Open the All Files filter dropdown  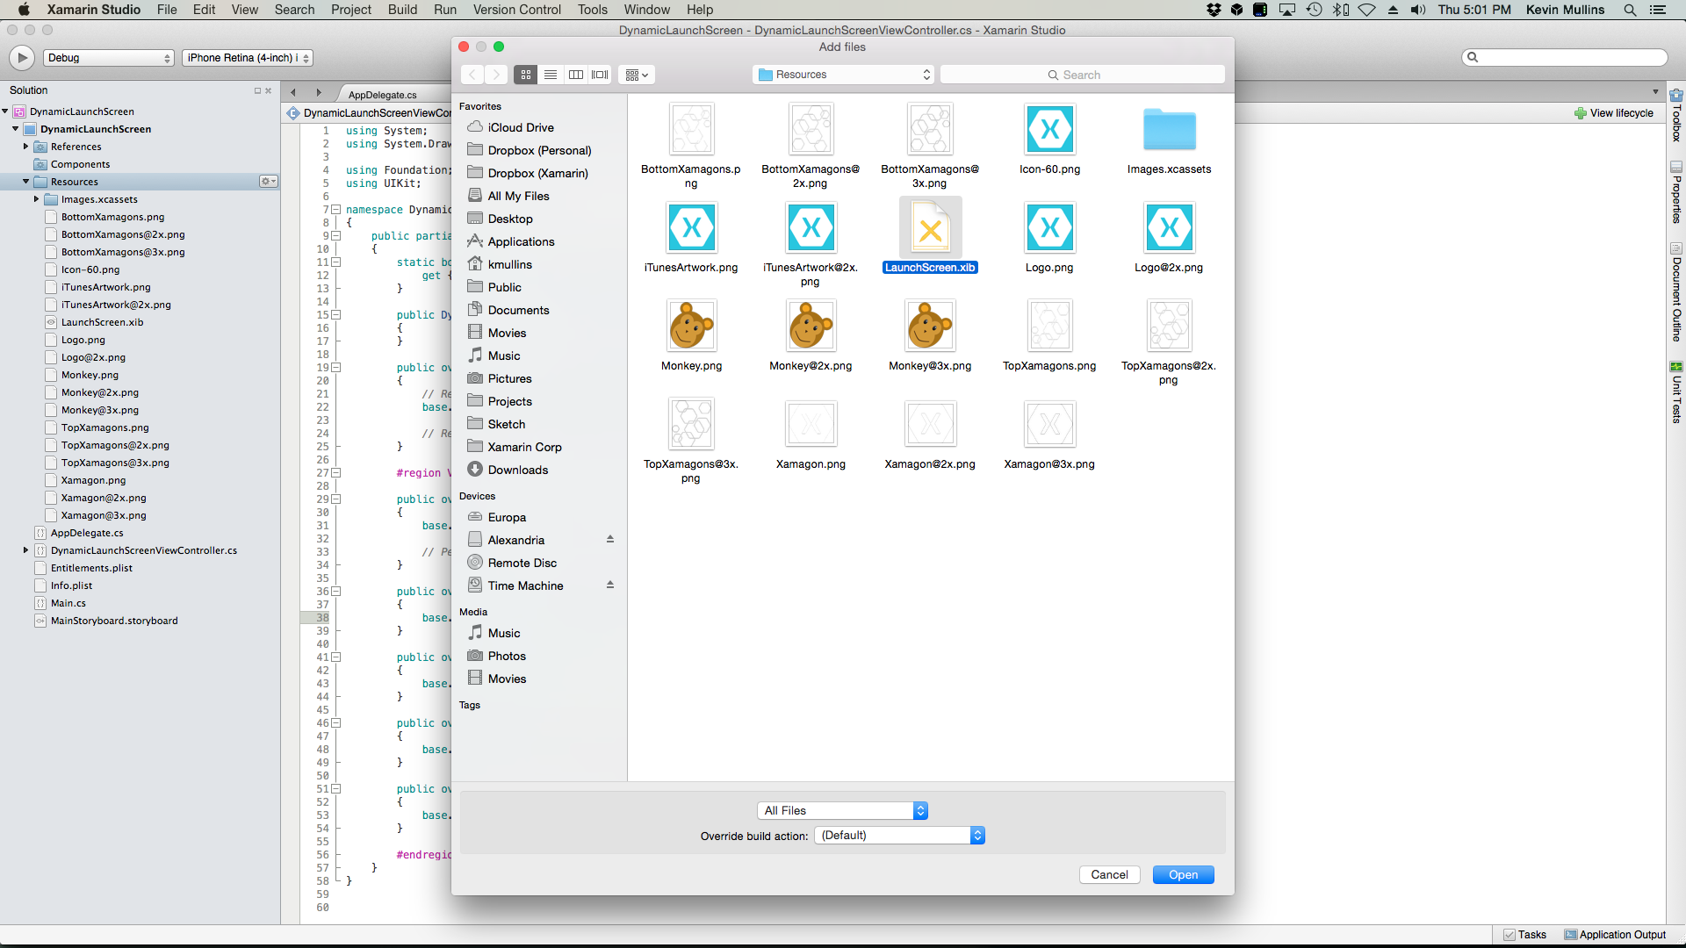[842, 810]
